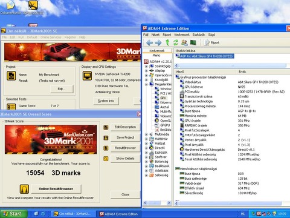Open the Windows Start menu
The width and height of the screenshot is (290, 218).
tap(14, 214)
